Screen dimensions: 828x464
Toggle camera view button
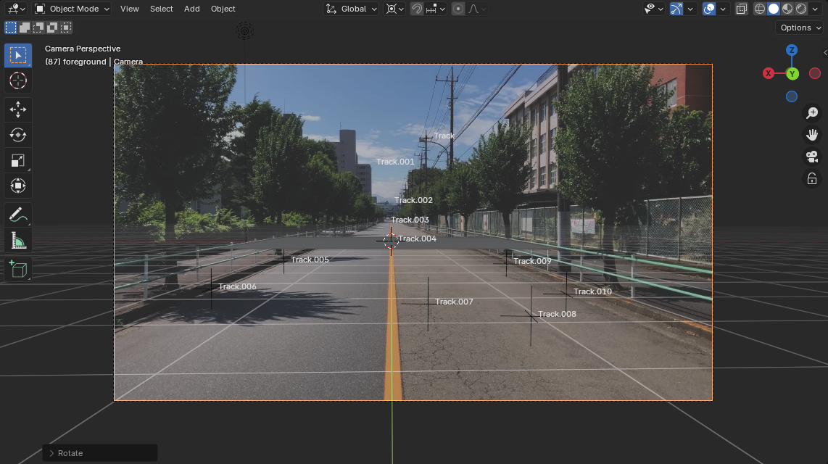(812, 157)
